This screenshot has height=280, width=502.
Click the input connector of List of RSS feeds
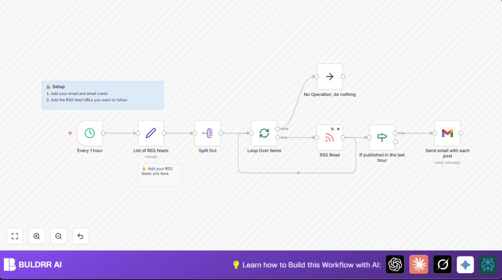[138, 133]
